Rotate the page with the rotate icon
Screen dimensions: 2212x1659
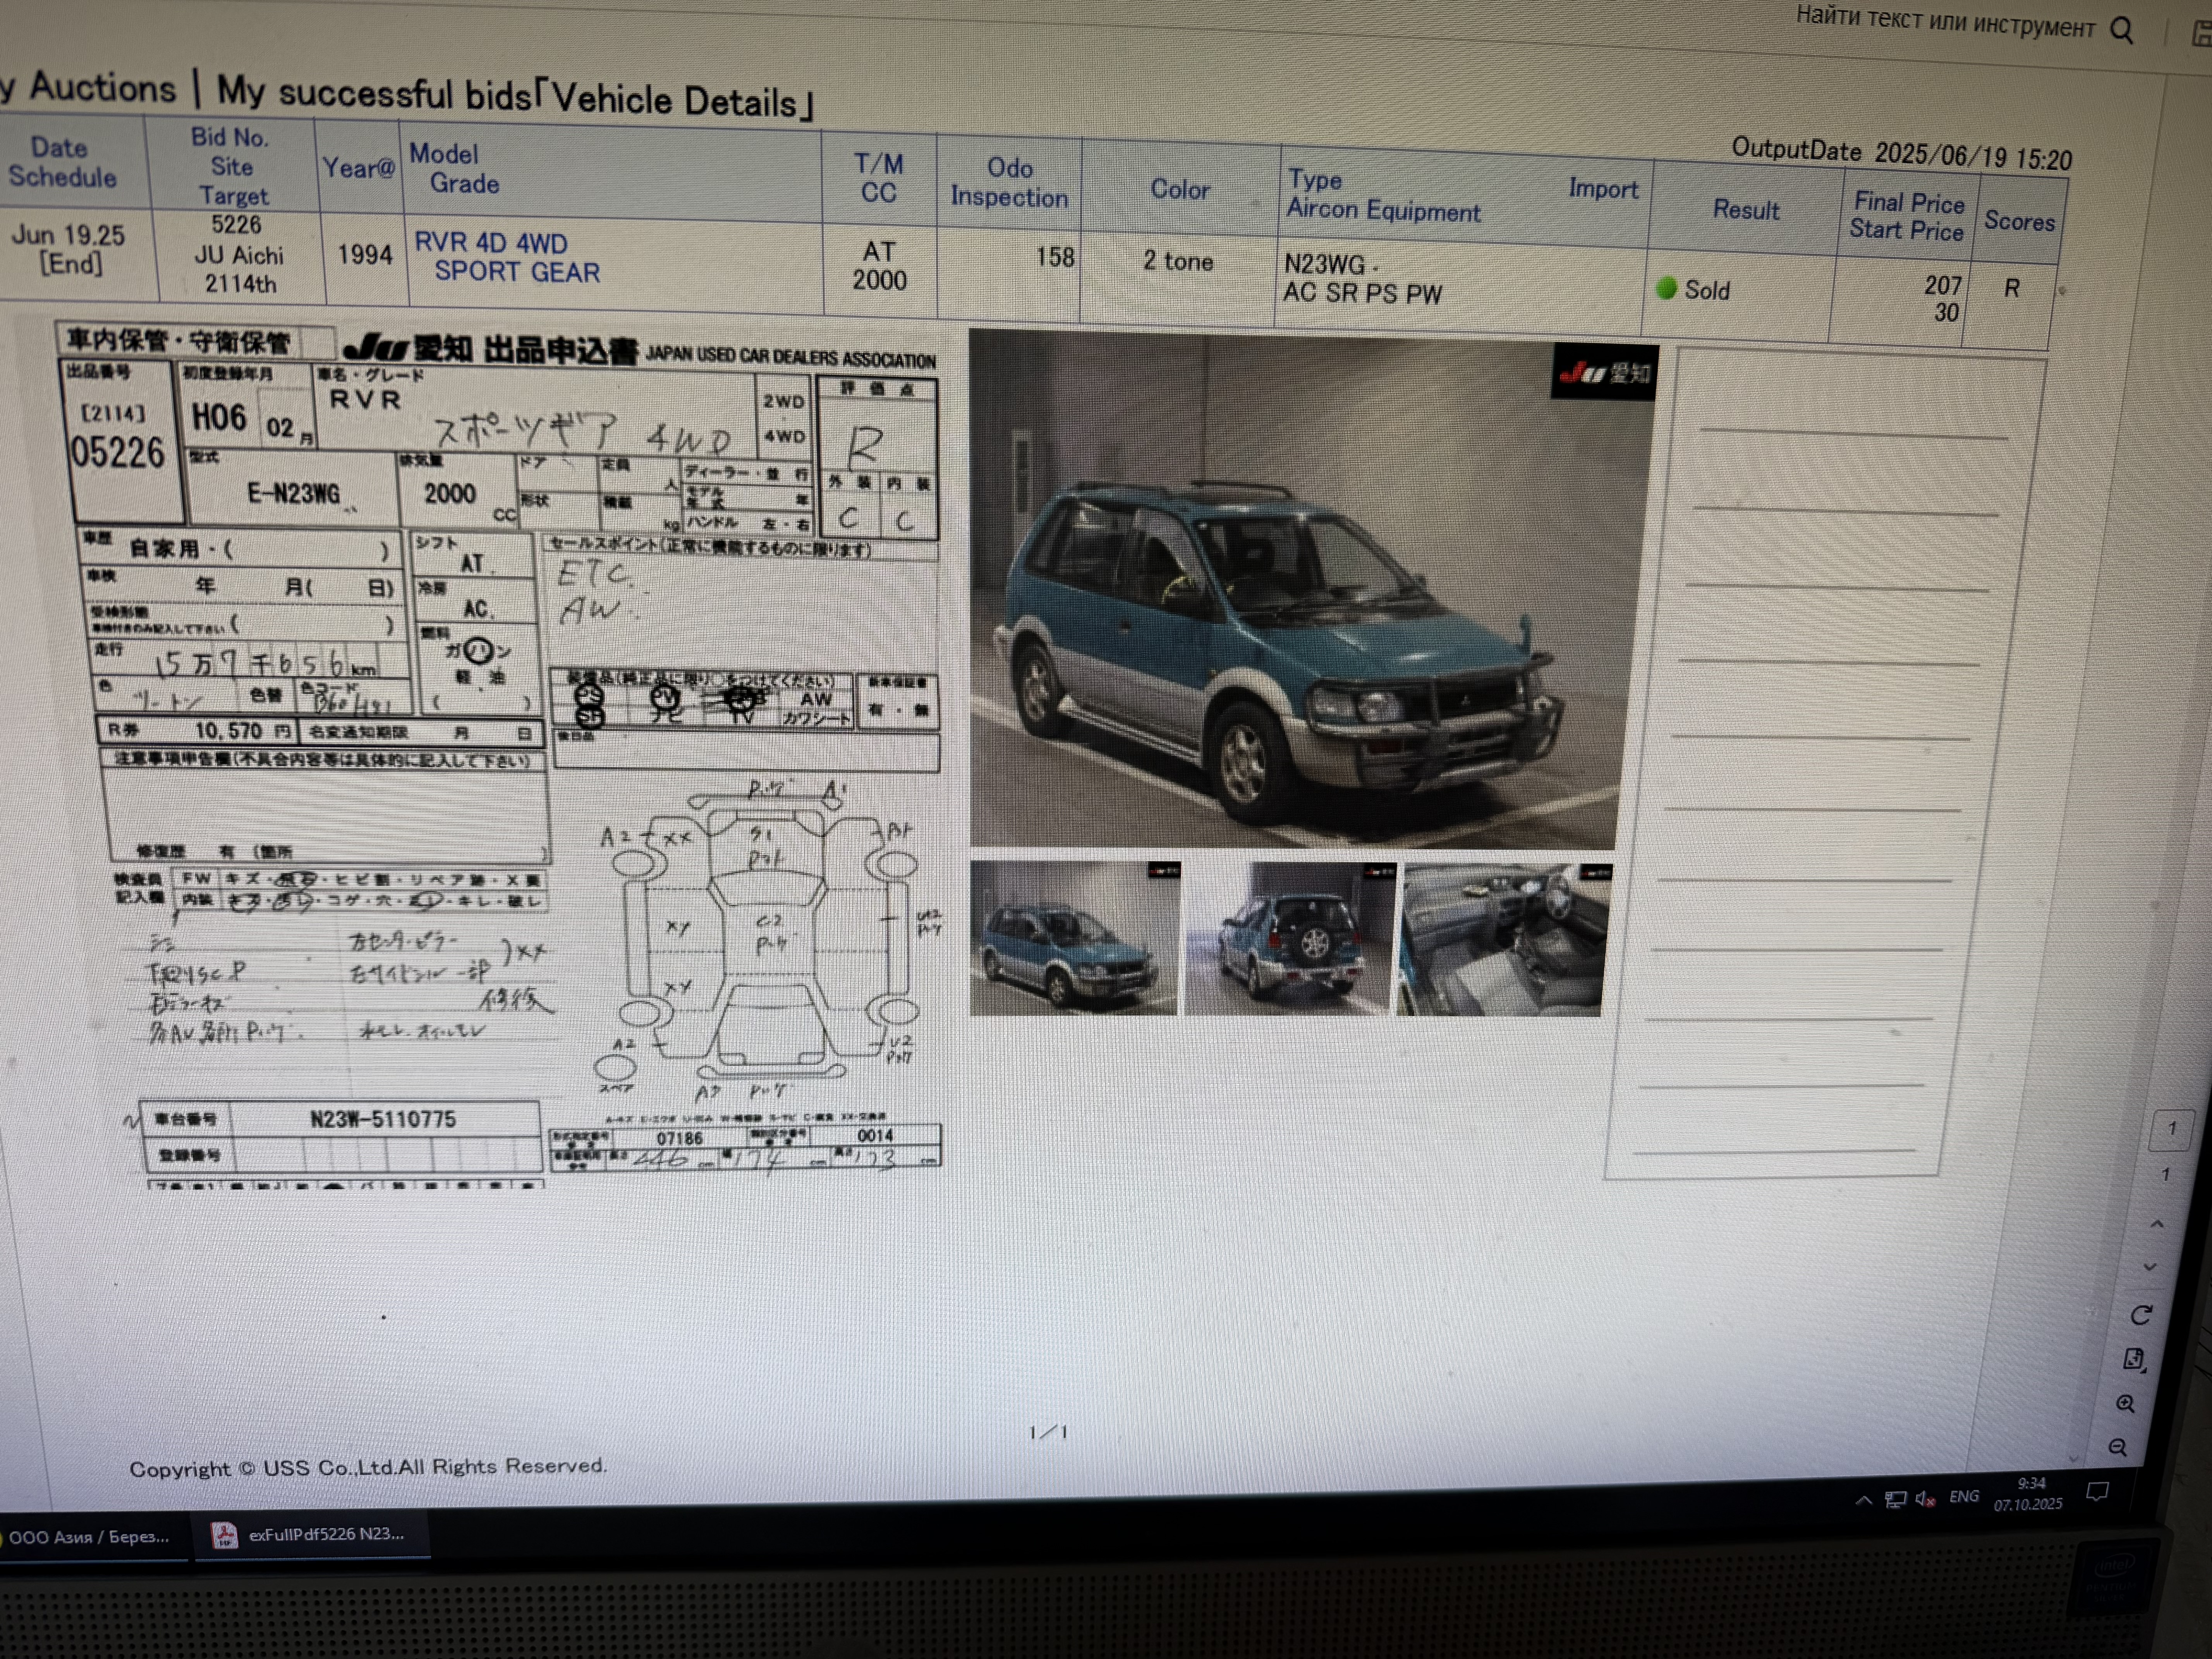[2141, 1315]
